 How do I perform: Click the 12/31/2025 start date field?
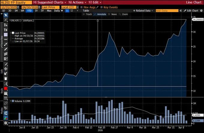click(x=9, y=7)
